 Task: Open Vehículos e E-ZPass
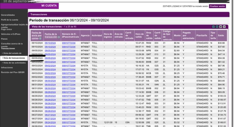tap(10, 34)
